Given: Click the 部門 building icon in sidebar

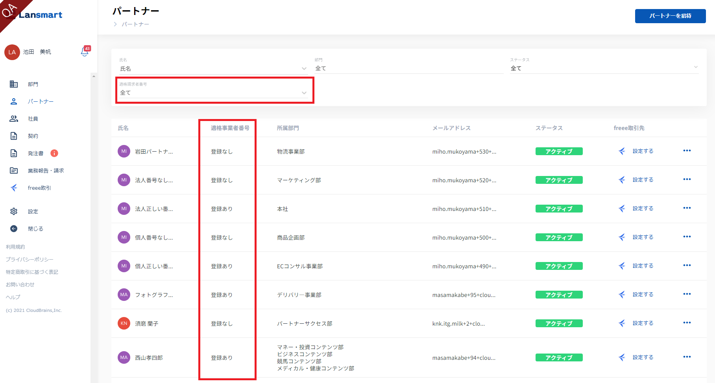Looking at the screenshot, I should (14, 84).
